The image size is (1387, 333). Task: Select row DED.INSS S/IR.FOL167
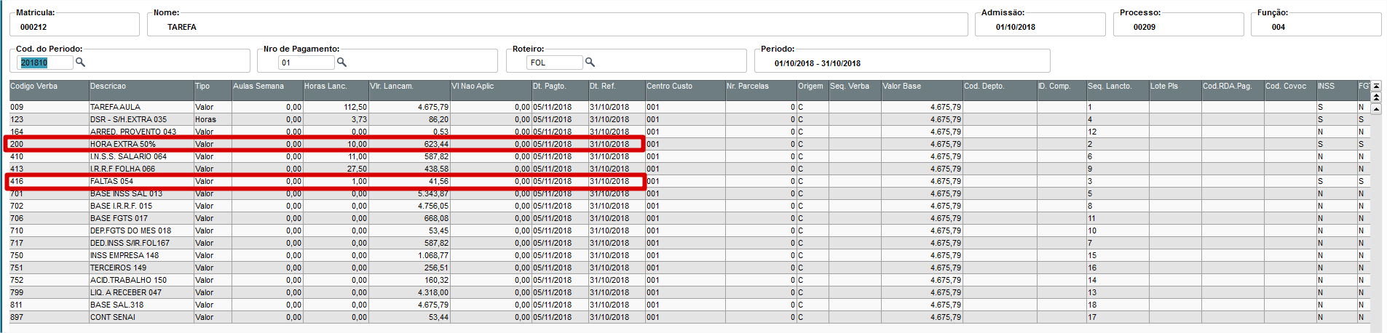(689, 243)
